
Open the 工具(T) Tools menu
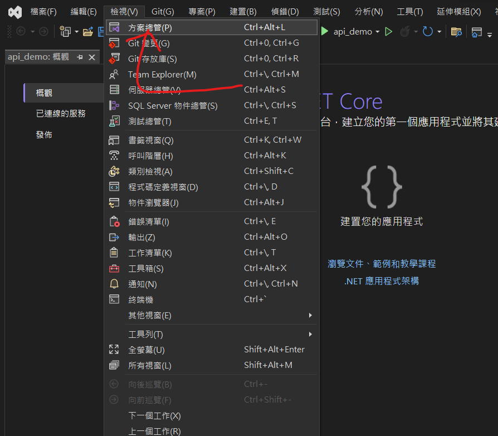410,12
